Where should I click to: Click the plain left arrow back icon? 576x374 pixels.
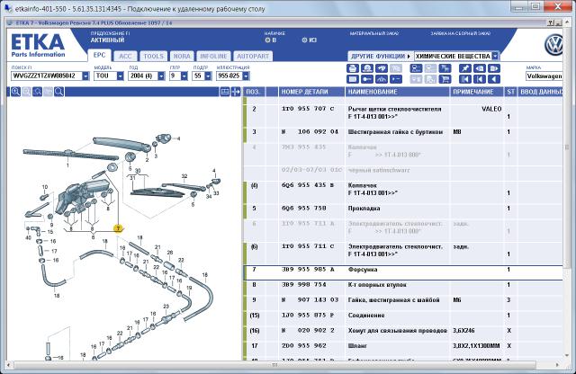tap(494, 79)
